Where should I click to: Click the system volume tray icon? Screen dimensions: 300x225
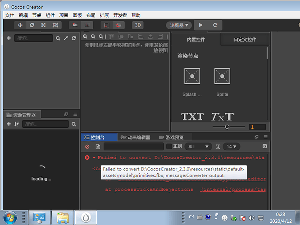251,217
